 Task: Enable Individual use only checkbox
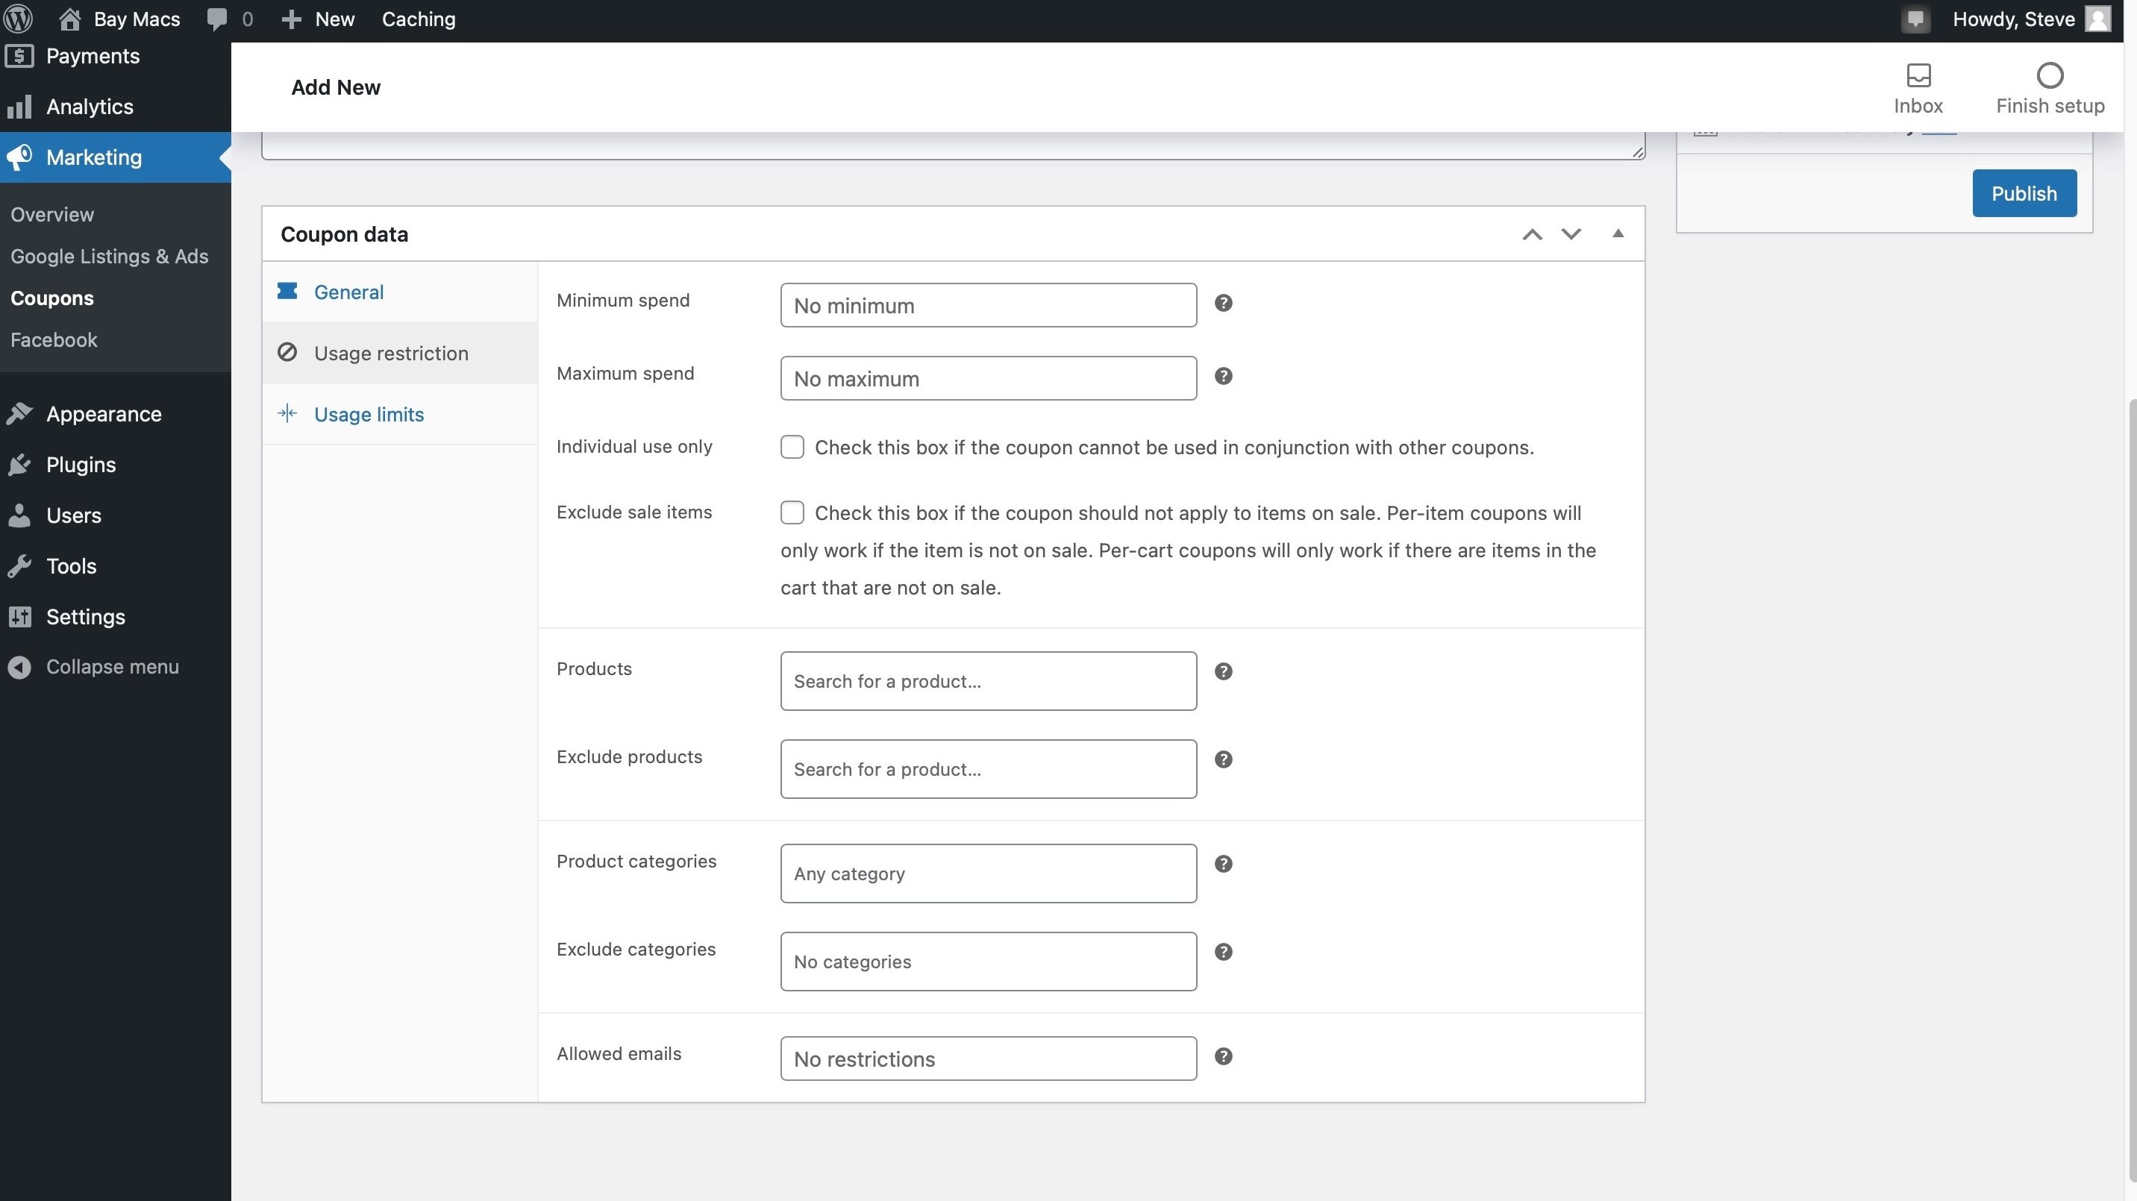pos(792,447)
